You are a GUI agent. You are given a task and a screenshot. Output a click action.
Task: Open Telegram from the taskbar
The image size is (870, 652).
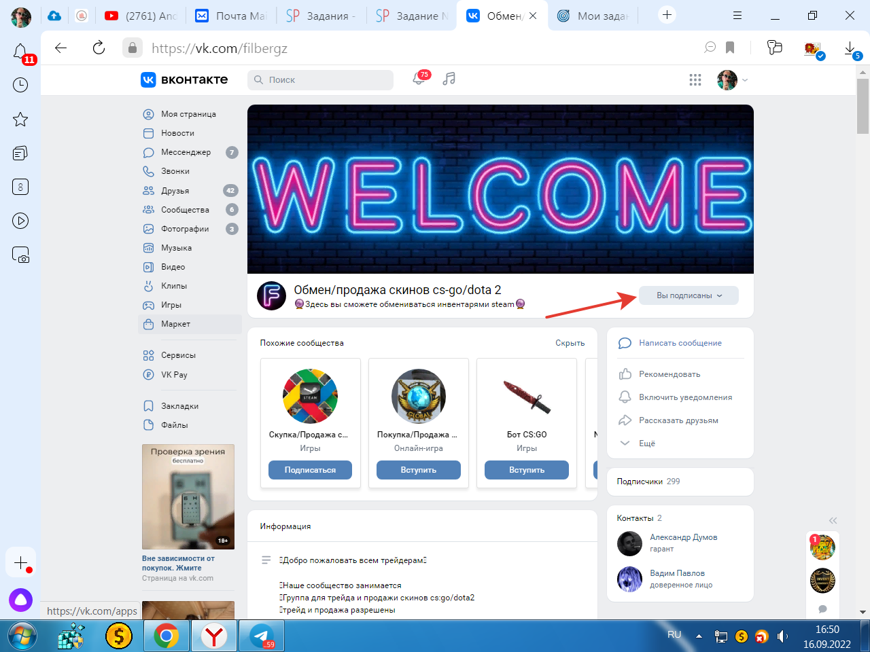tap(262, 636)
